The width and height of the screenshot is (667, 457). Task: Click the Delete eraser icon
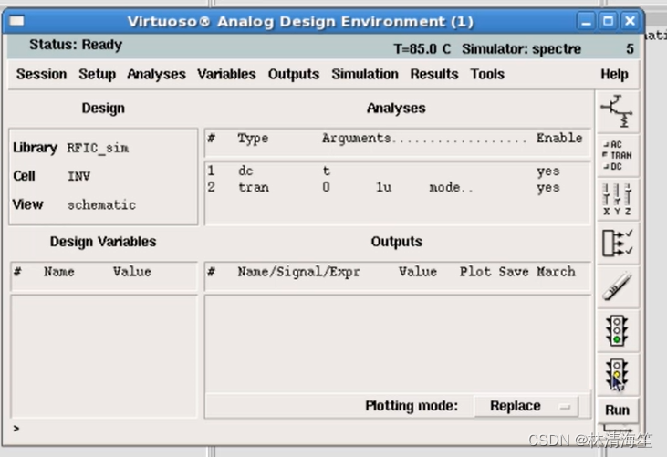point(617,287)
